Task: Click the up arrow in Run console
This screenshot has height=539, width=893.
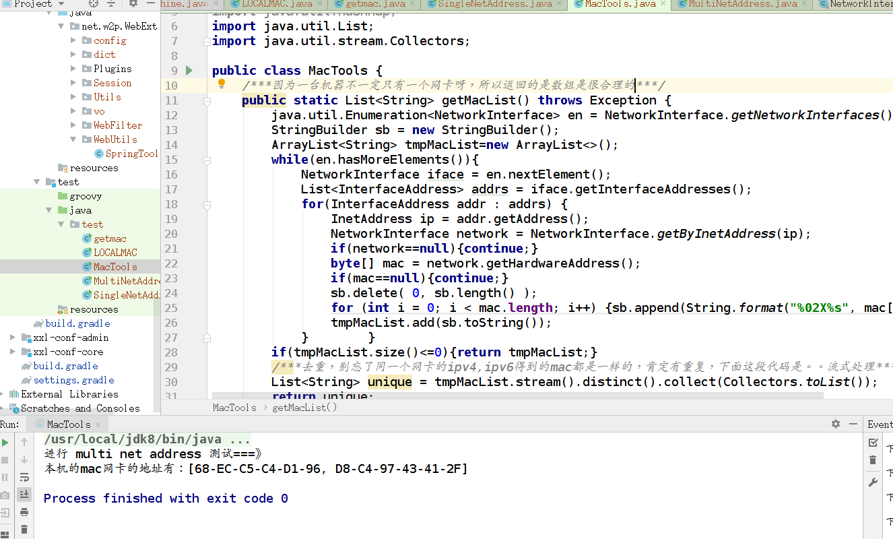Action: (x=24, y=442)
